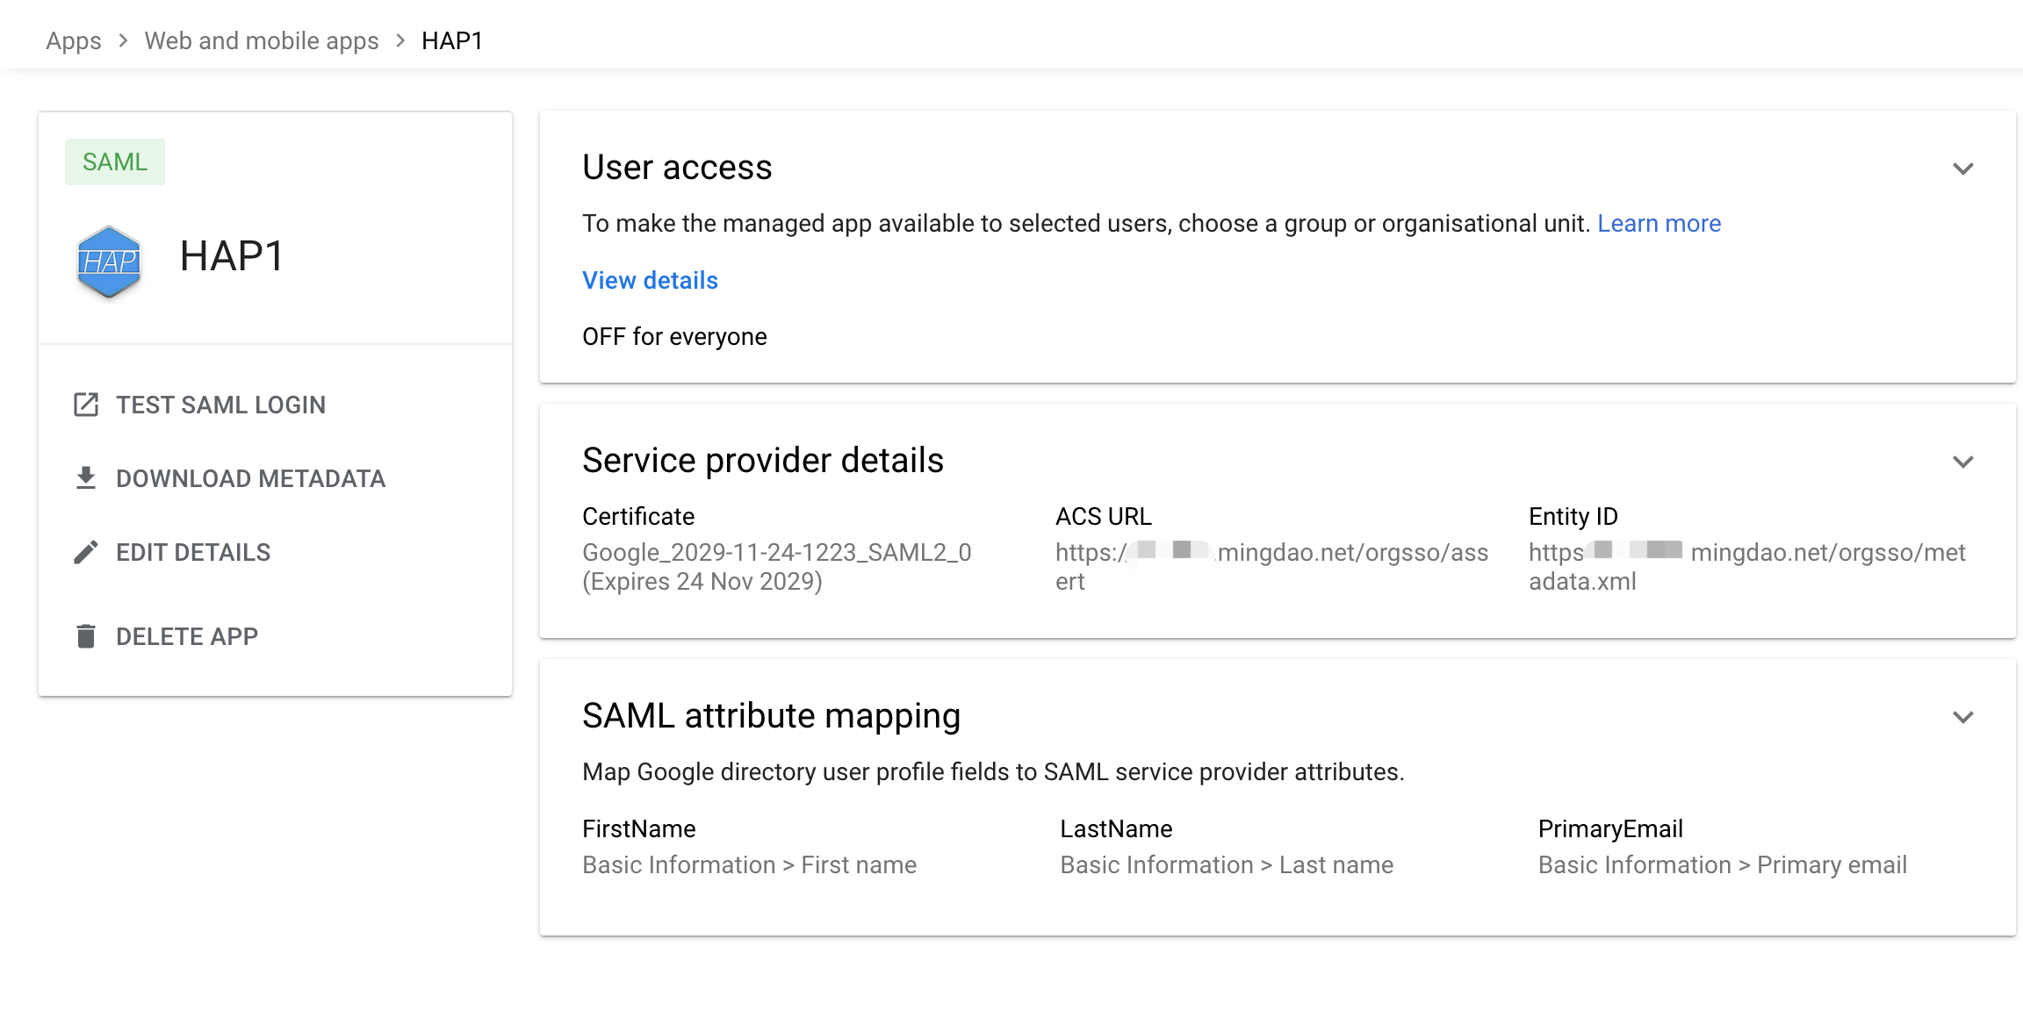Click the breadcrumb arrow before HAP1
Image resolution: width=2023 pixels, height=1025 pixels.
[x=400, y=40]
